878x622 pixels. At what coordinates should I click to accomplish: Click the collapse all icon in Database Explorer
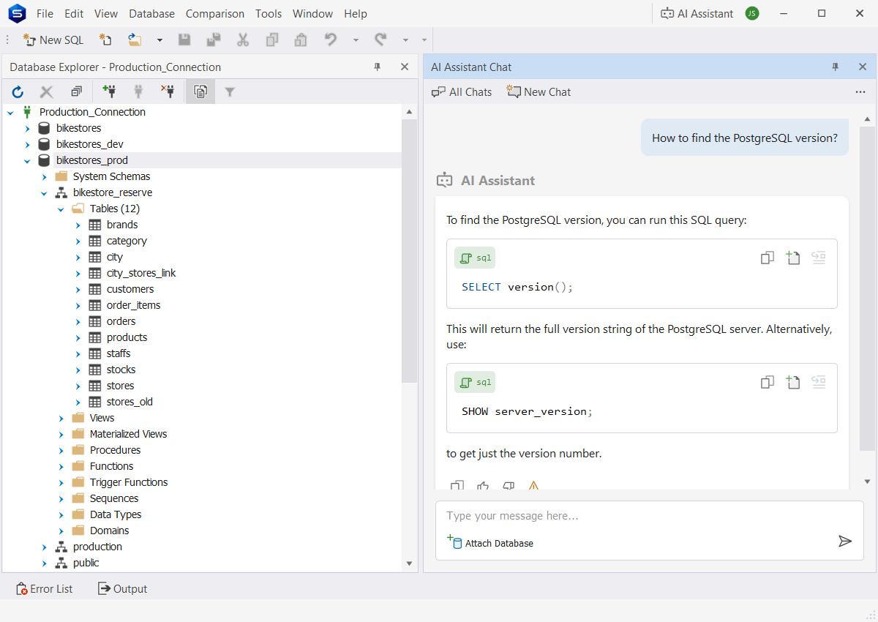tap(76, 91)
